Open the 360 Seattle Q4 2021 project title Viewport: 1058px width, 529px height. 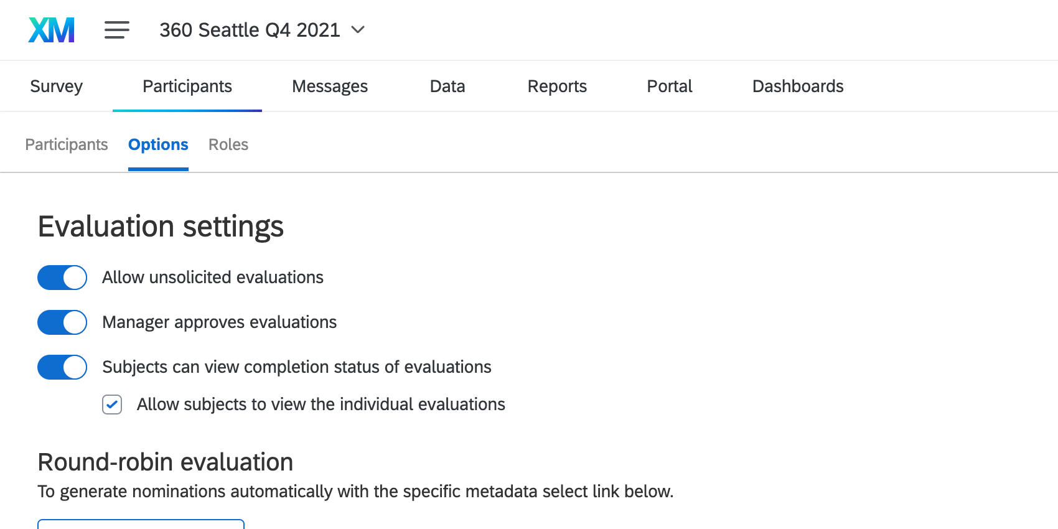coord(250,30)
